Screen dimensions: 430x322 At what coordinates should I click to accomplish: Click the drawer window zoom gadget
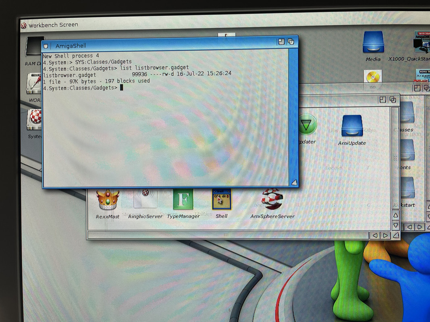(382, 100)
